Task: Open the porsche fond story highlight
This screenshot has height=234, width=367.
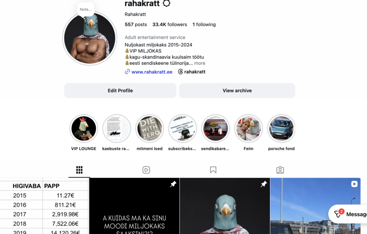Action: [x=281, y=128]
